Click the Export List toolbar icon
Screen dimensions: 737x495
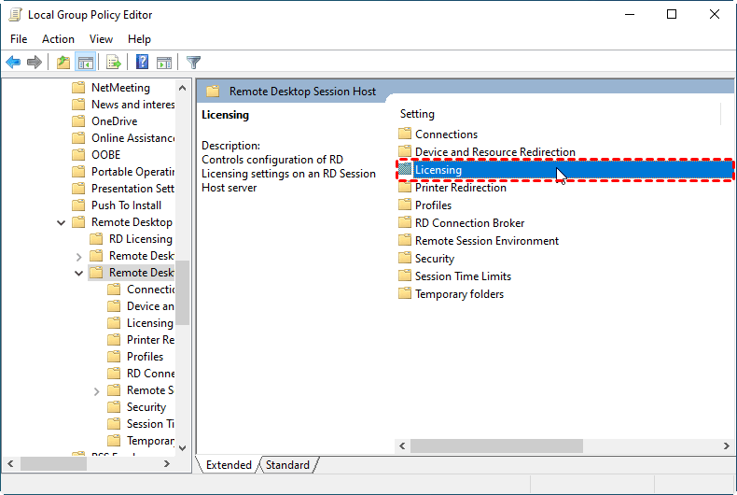click(114, 63)
